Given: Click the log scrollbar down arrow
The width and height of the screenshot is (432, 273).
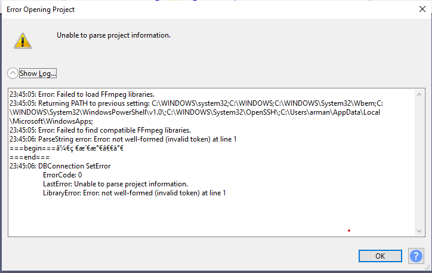Looking at the screenshot, I should (419, 231).
